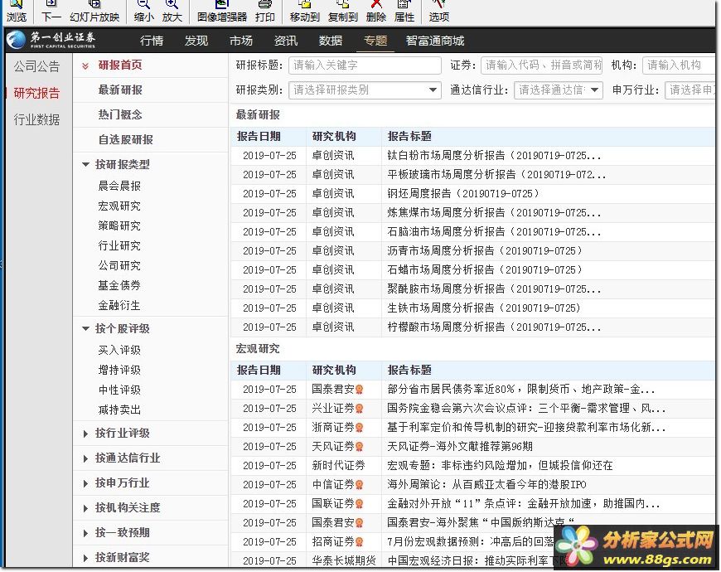721x572 pixels.
Task: Select 公司公告 in left sidebar
Action: point(36,66)
